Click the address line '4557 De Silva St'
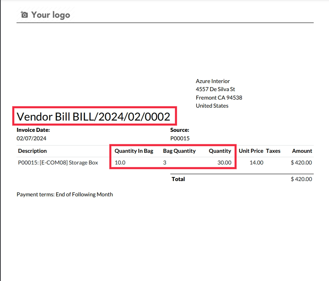The width and height of the screenshot is (329, 281). (215, 89)
